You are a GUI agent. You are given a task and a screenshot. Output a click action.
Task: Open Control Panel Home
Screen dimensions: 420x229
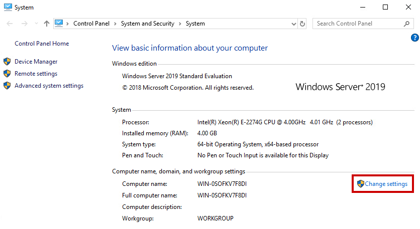(x=42, y=44)
